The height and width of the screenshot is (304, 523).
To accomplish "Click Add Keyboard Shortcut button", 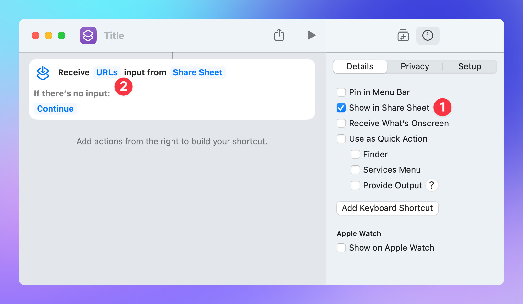I will [x=387, y=208].
